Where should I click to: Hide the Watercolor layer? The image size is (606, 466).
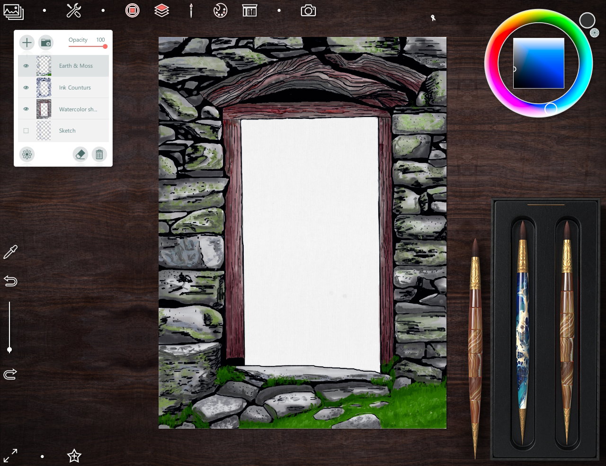tap(26, 109)
